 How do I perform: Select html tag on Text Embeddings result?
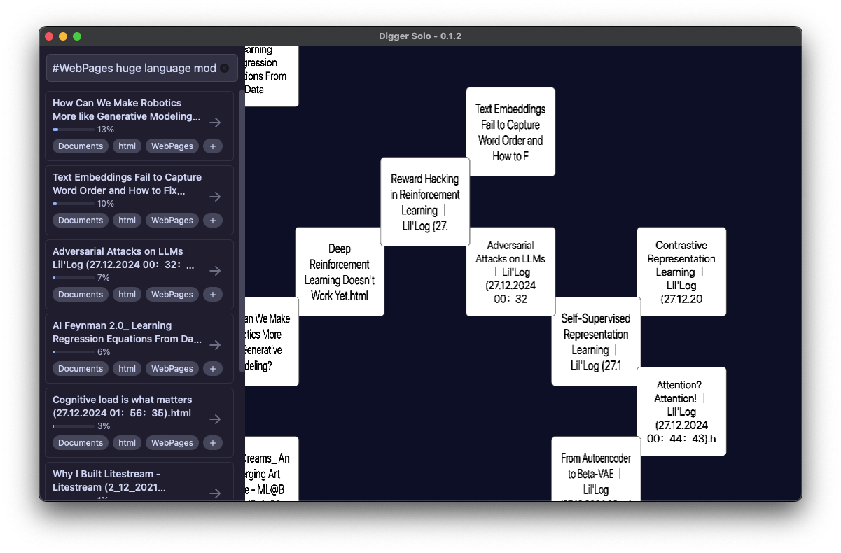coord(127,220)
